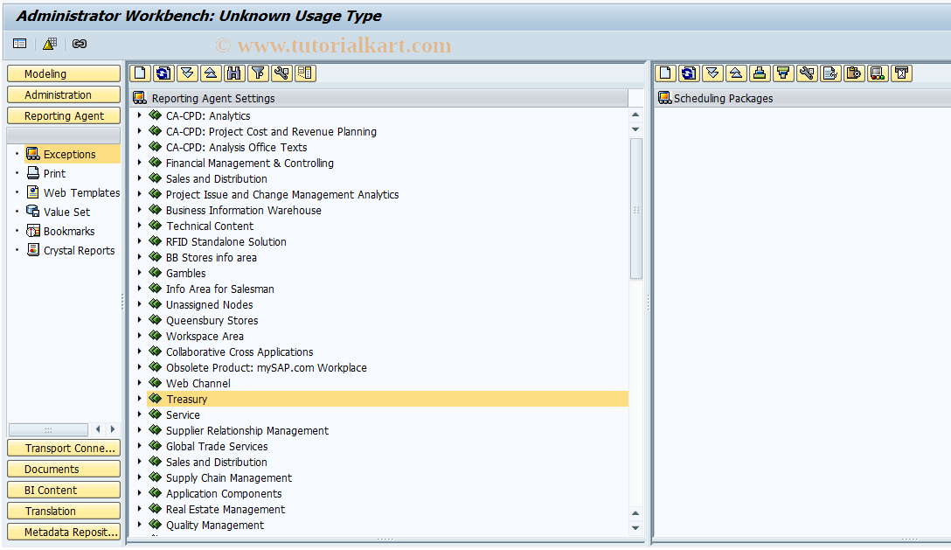Open the Administration section
Screen dimensions: 951x550
(x=63, y=94)
